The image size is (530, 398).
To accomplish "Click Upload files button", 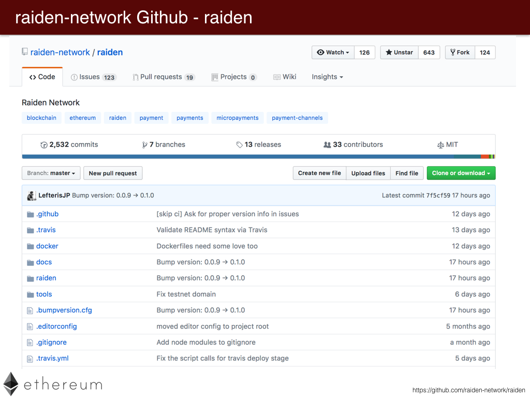I will coord(368,173).
